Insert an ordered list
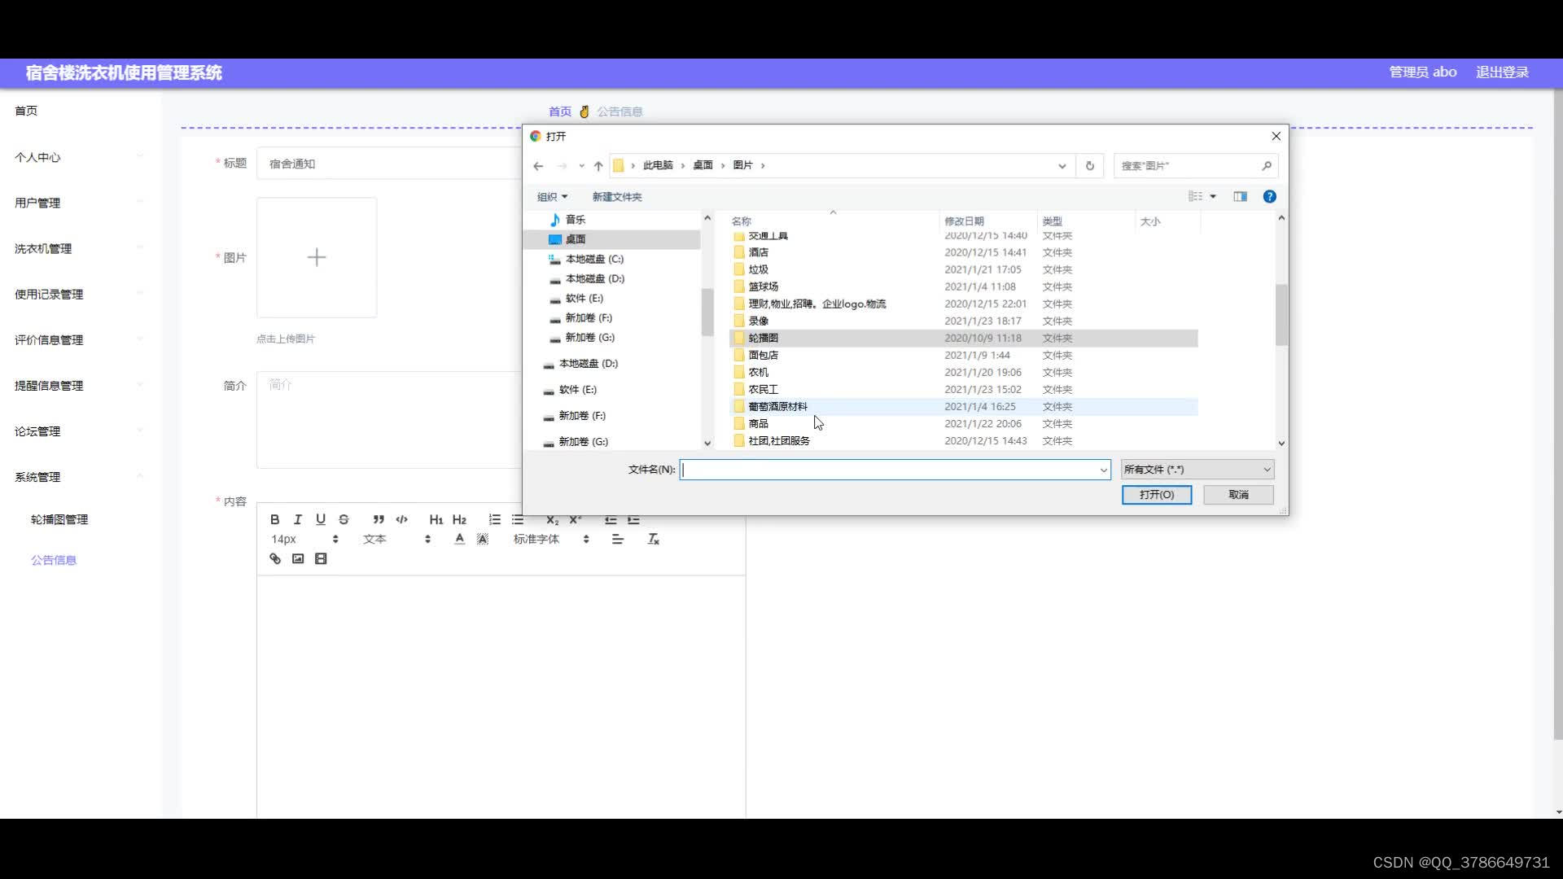Image resolution: width=1563 pixels, height=879 pixels. pyautogui.click(x=494, y=519)
